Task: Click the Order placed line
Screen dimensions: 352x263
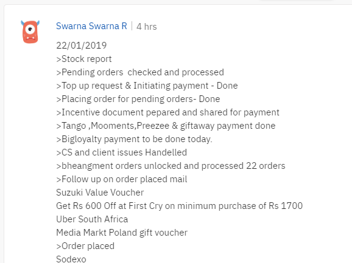Action: 85,246
